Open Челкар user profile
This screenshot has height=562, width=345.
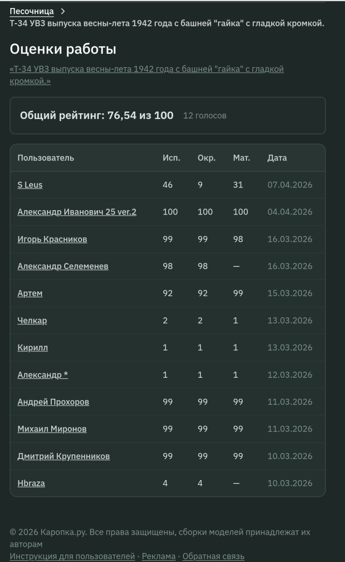click(x=32, y=321)
